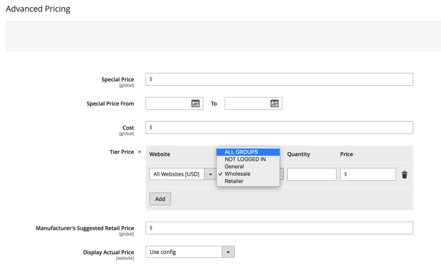The image size is (441, 269).
Task: Click the Special Price input field
Action: (278, 79)
